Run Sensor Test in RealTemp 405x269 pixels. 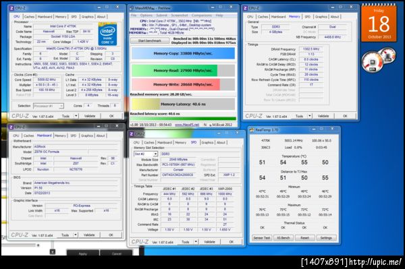coord(262,238)
